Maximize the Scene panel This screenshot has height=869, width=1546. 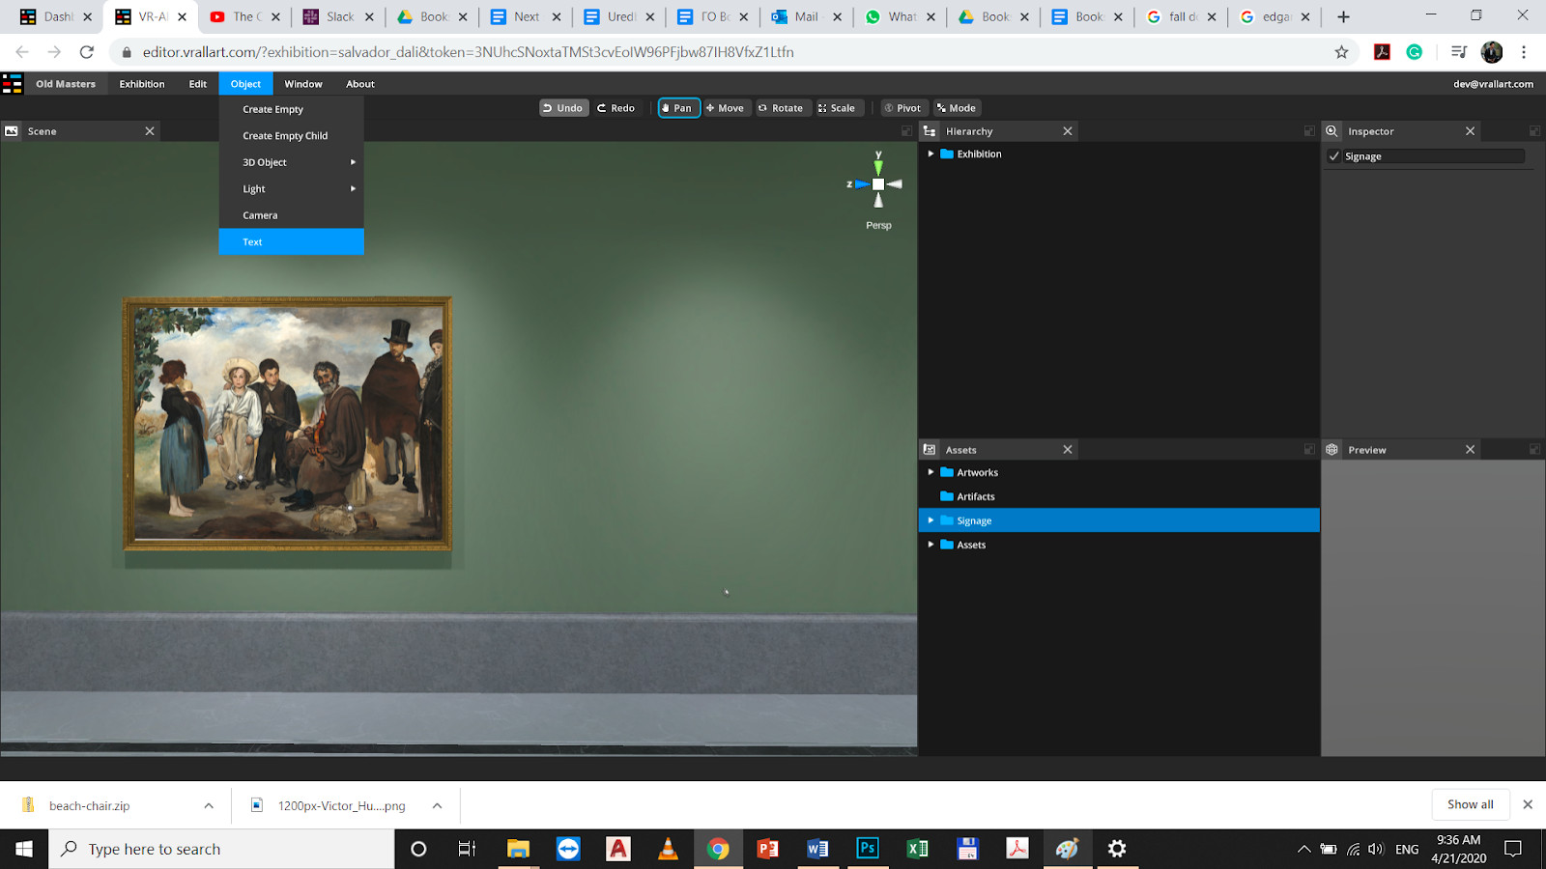pos(906,131)
